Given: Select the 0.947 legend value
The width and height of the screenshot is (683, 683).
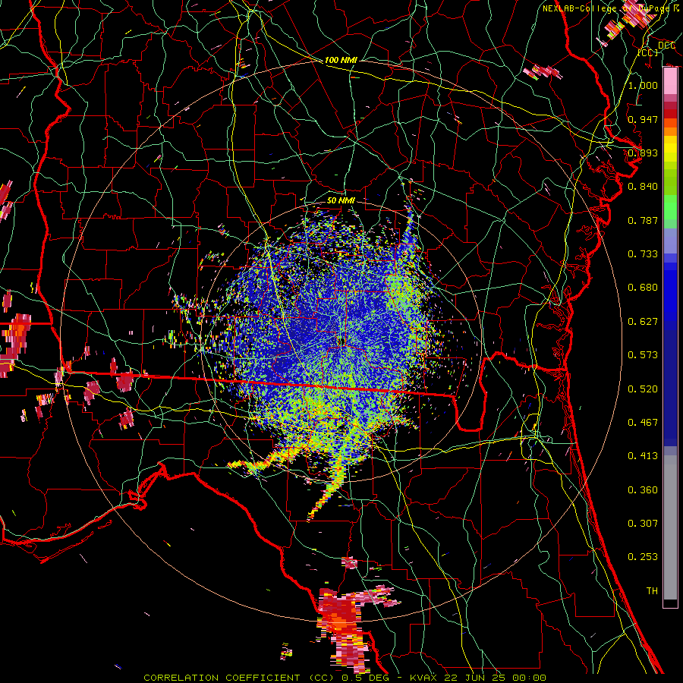Looking at the screenshot, I should click(x=643, y=119).
